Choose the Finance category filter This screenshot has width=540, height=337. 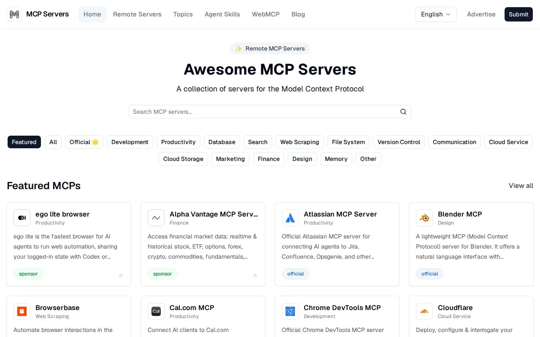pos(269,159)
